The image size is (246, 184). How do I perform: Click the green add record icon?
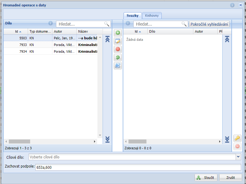click(118, 33)
